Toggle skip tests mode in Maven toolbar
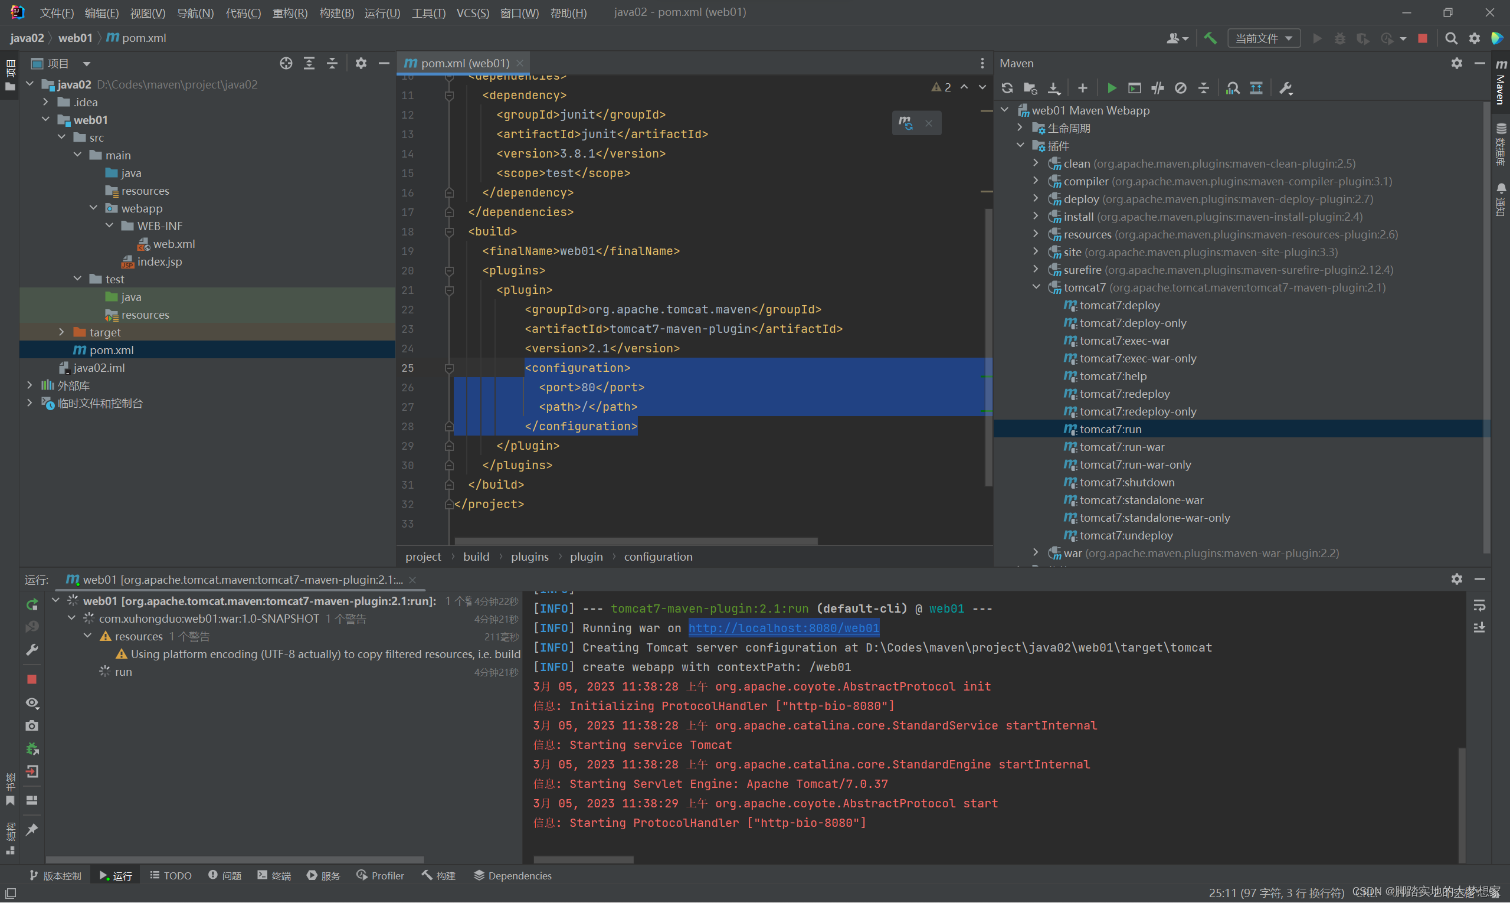The height and width of the screenshot is (903, 1510). pos(1181,88)
